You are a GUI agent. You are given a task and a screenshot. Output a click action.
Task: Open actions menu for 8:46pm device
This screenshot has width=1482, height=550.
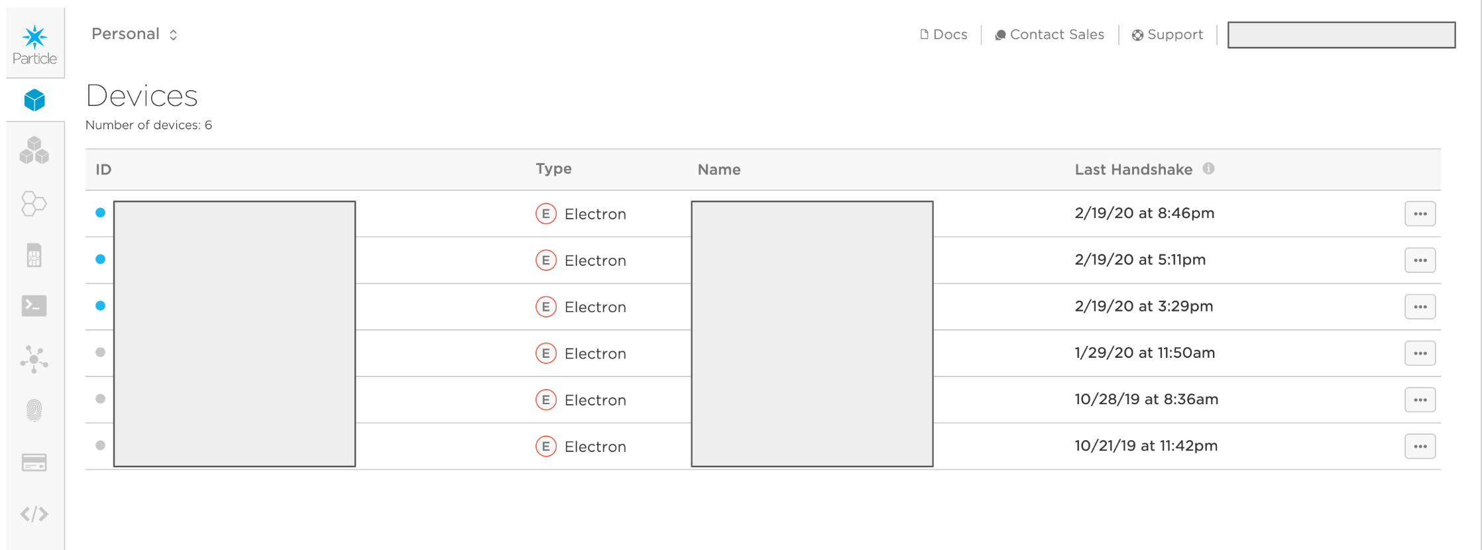[x=1420, y=213]
